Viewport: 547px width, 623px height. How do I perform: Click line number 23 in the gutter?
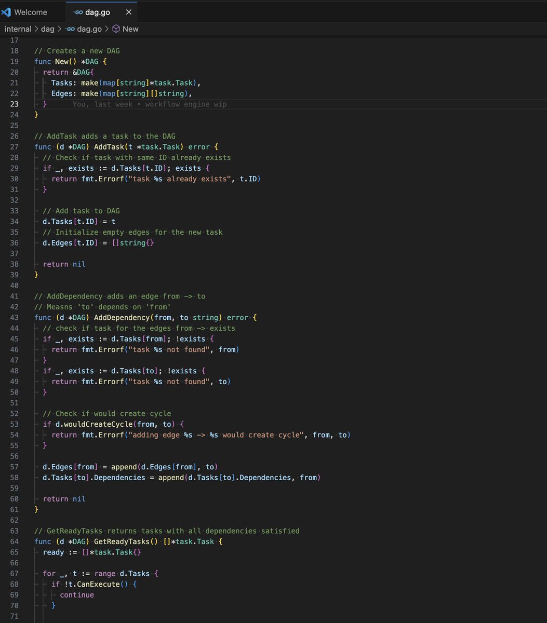coord(14,104)
